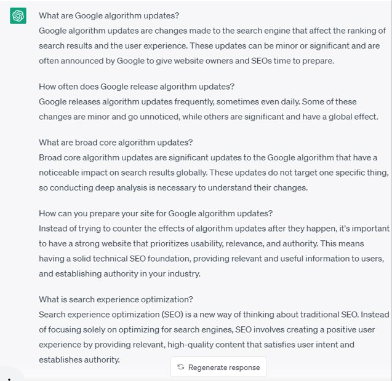
Task: Click the line 'experience by providing relevant, high-quality content'
Action: click(196, 345)
